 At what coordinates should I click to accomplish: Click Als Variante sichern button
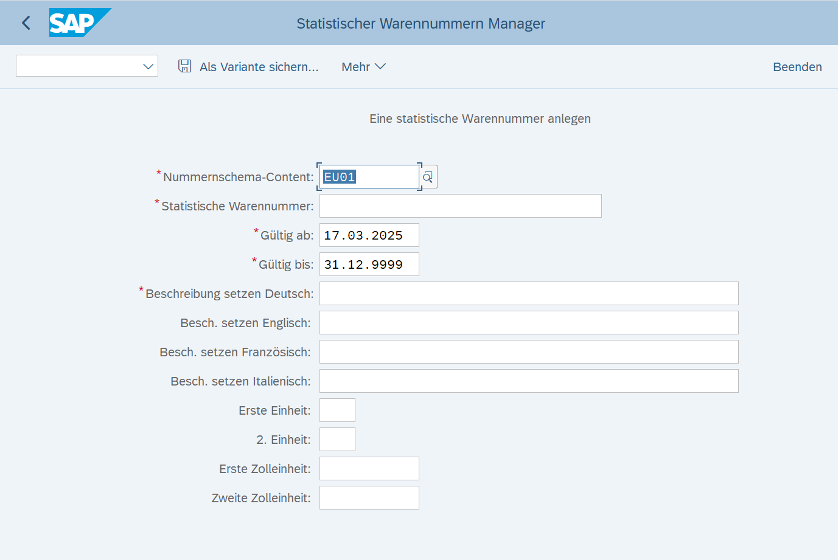tap(248, 66)
